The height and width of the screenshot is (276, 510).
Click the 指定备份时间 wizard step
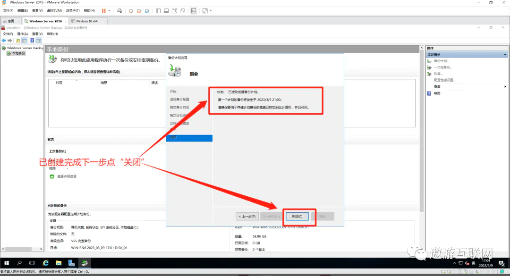(x=179, y=107)
